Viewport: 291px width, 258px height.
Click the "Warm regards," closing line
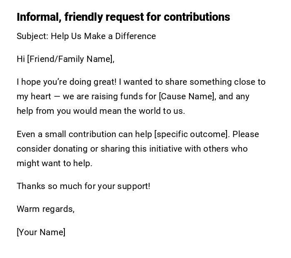click(45, 209)
